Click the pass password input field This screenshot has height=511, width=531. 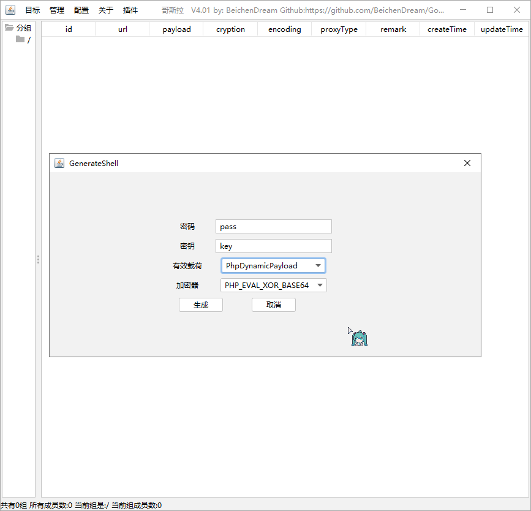click(x=273, y=226)
